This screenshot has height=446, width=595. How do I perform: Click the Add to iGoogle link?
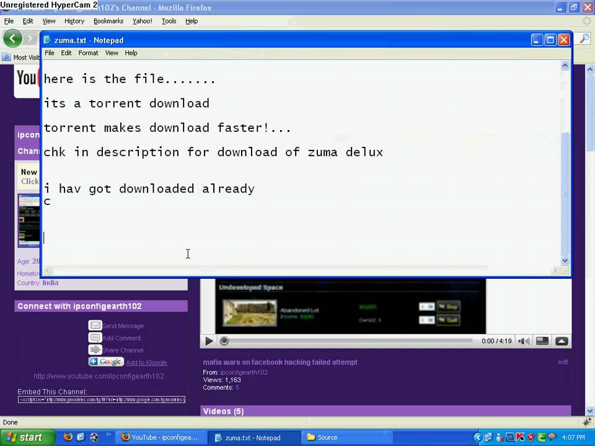146,362
